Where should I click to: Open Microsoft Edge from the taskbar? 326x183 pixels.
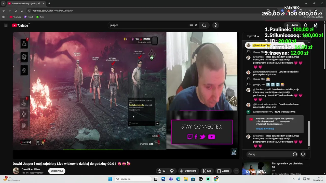pyautogui.click(x=178, y=179)
